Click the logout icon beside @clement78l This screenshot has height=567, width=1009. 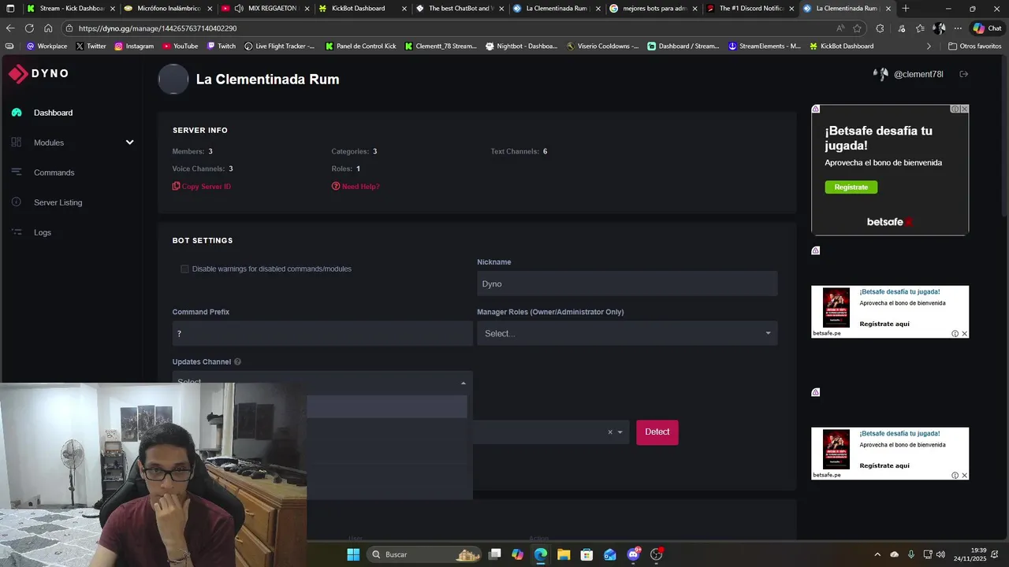963,74
